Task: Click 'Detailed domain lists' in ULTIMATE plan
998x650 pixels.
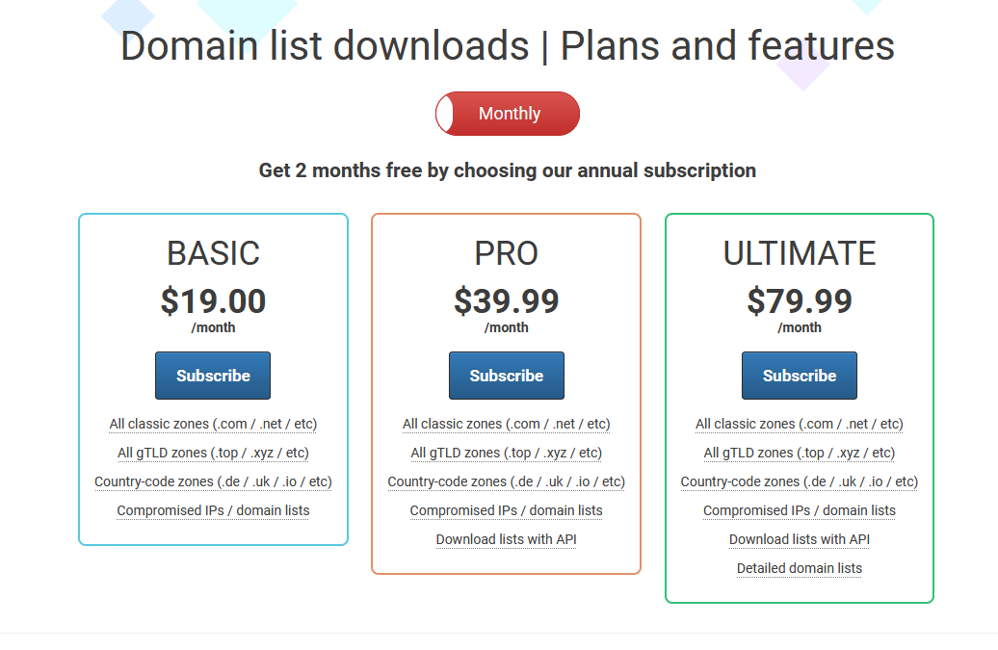Action: point(799,568)
